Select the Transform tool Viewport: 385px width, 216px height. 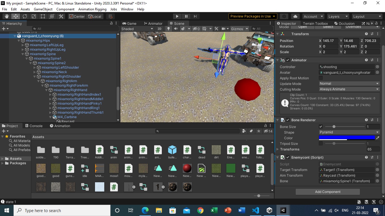coord(52,16)
